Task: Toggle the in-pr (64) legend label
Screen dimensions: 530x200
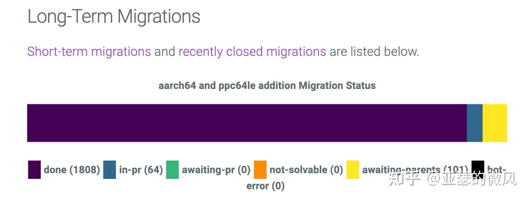Action: point(141,170)
